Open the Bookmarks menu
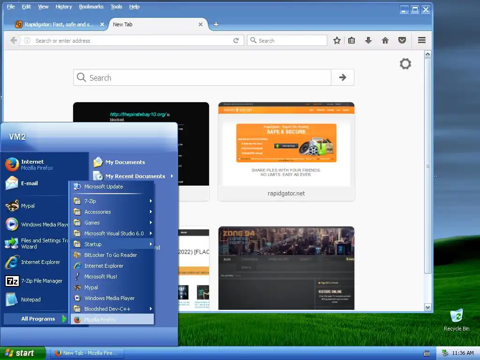The width and height of the screenshot is (480, 360). click(x=91, y=7)
